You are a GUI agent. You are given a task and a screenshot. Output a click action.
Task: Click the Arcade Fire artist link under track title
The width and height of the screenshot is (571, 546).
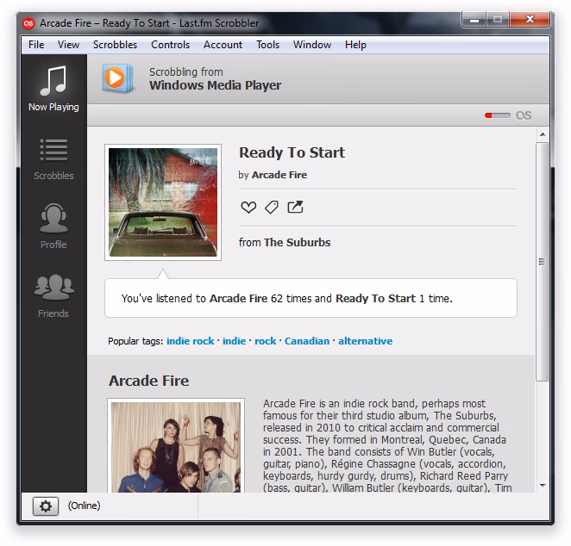tap(279, 175)
